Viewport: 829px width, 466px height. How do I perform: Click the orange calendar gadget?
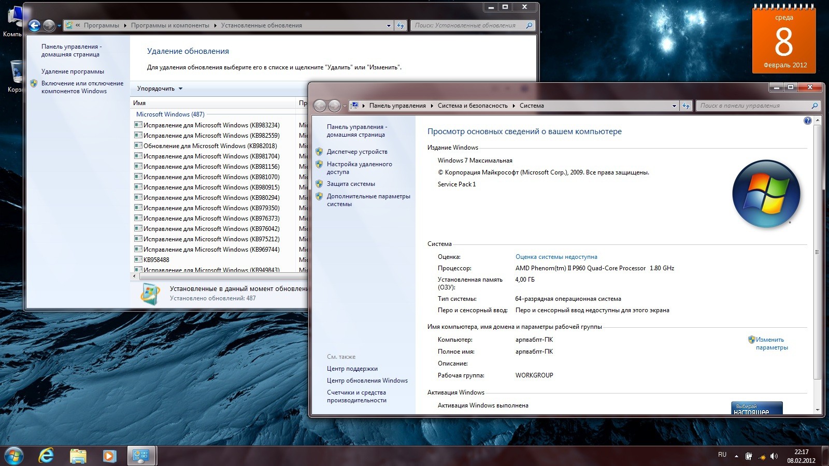(x=784, y=40)
